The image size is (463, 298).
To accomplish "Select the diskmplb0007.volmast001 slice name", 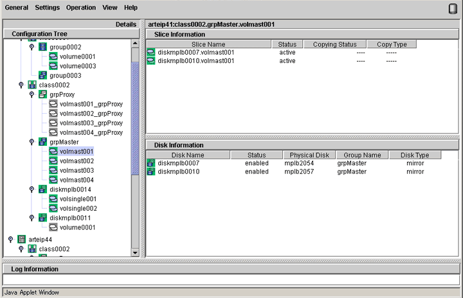I will [x=195, y=53].
